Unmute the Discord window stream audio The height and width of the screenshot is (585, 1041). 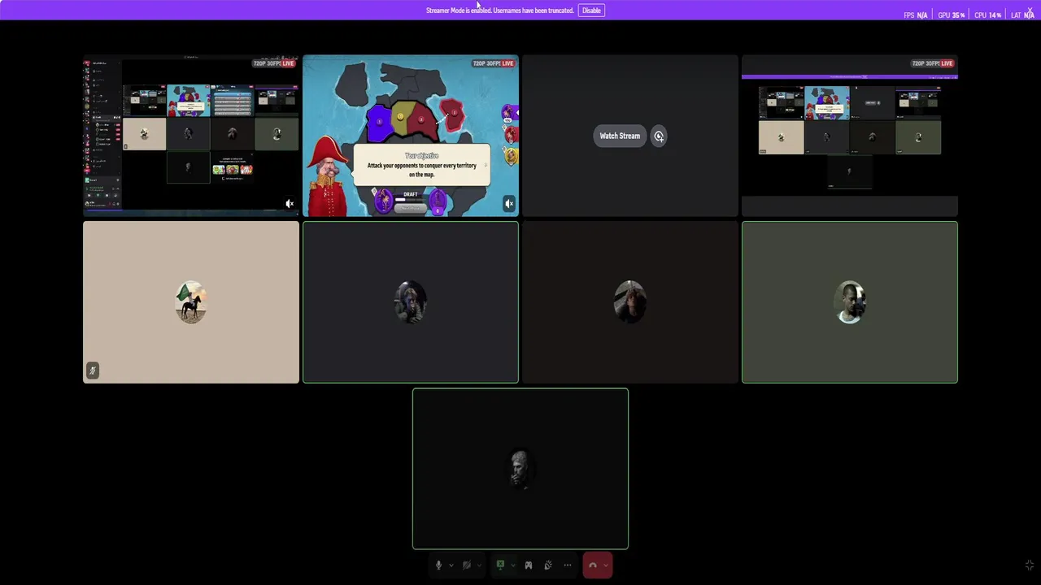tap(290, 204)
